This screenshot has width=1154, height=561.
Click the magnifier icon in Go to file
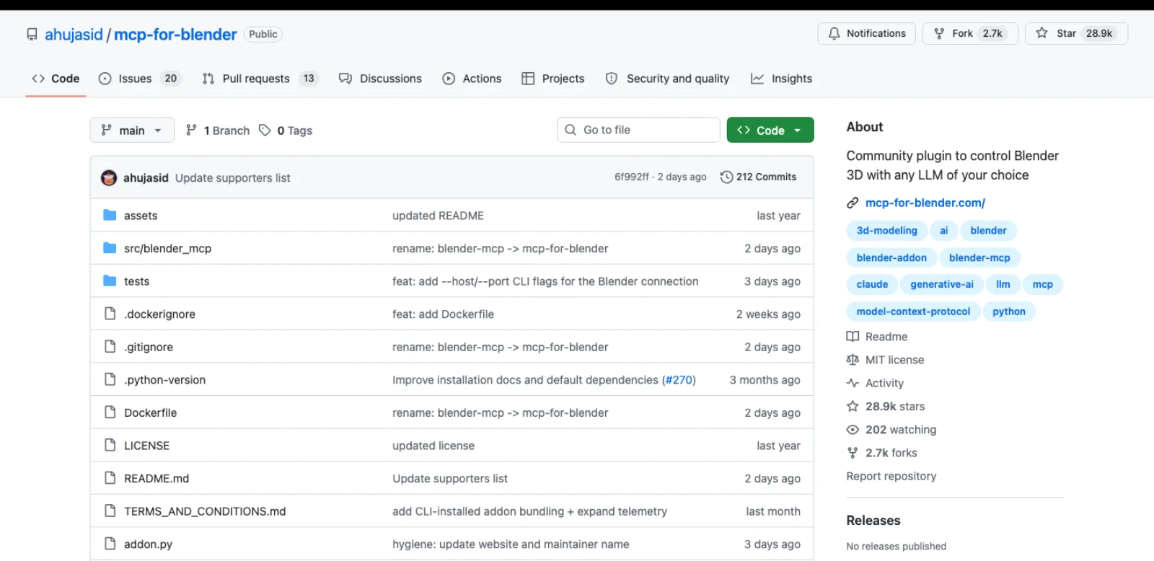pos(571,130)
